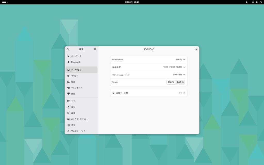Screen dimensions: 264x165
Task: Click the sound speaker icon in sidebar
Action: pos(68,76)
